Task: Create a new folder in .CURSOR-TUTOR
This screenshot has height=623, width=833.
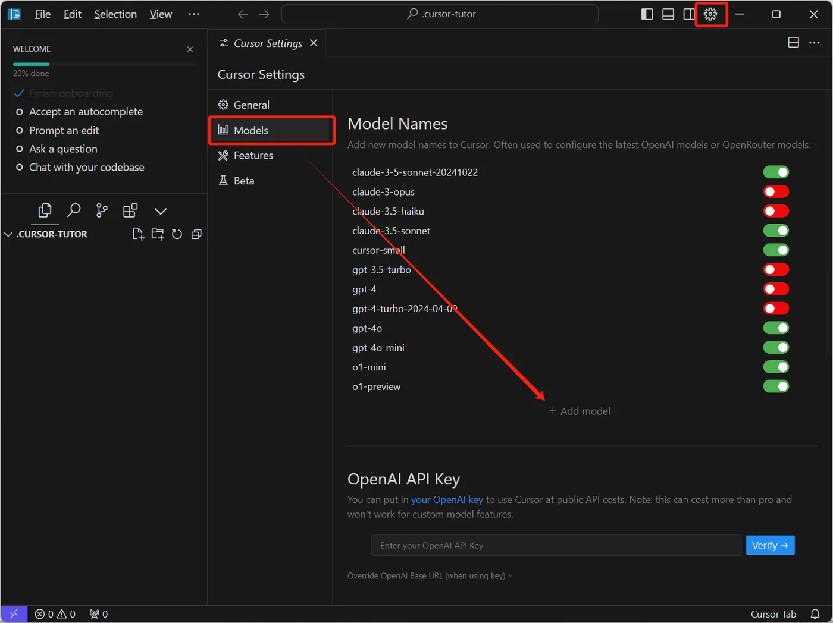Action: click(158, 234)
